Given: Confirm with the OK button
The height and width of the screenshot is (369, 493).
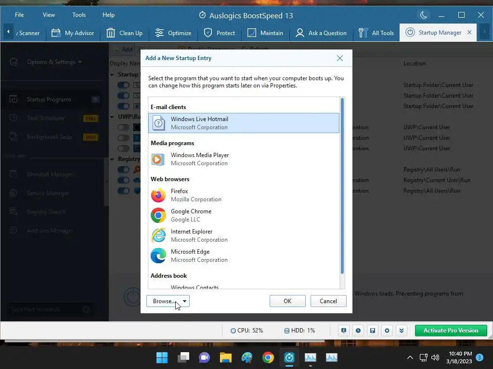Looking at the screenshot, I should 287,301.
